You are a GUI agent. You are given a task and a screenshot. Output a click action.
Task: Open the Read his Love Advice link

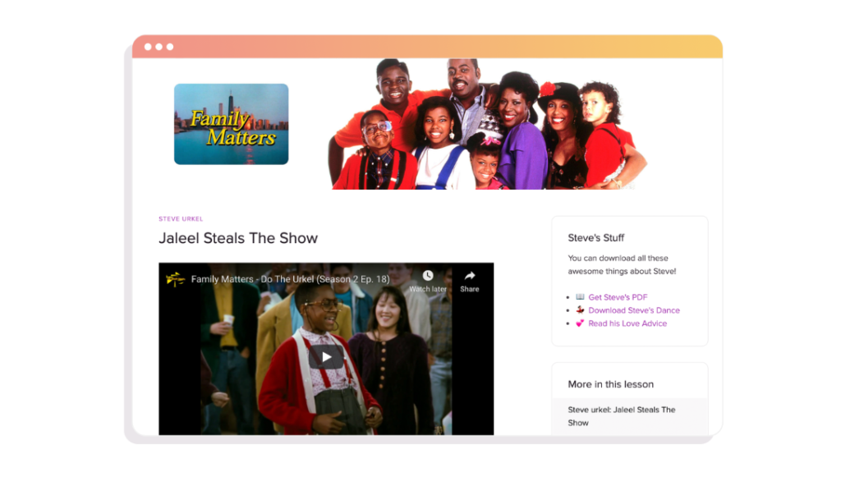point(627,323)
